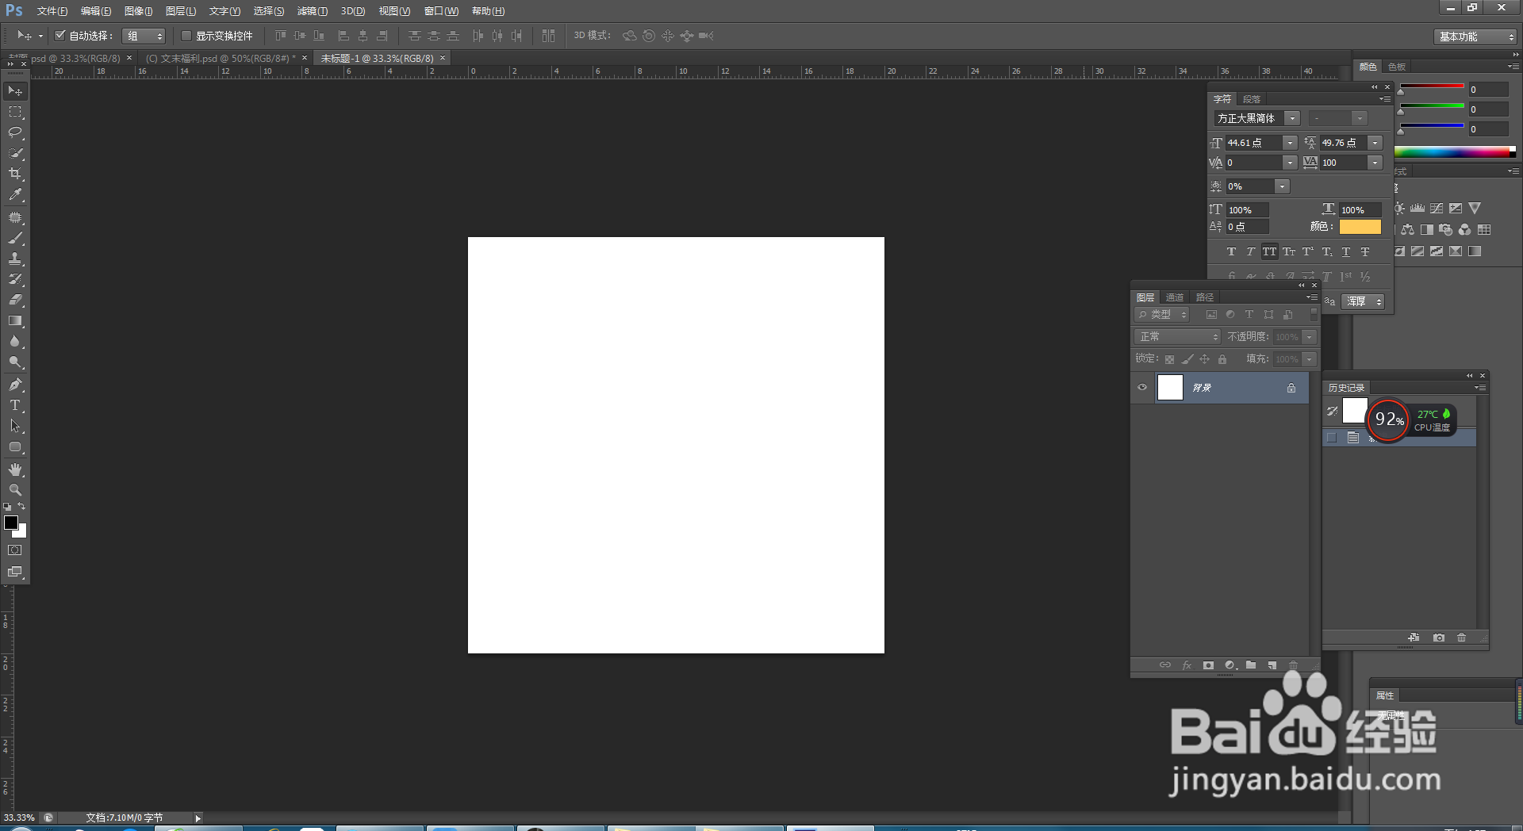Open the anti-aliasing dropdown 浑厚
The image size is (1523, 831).
1363,301
